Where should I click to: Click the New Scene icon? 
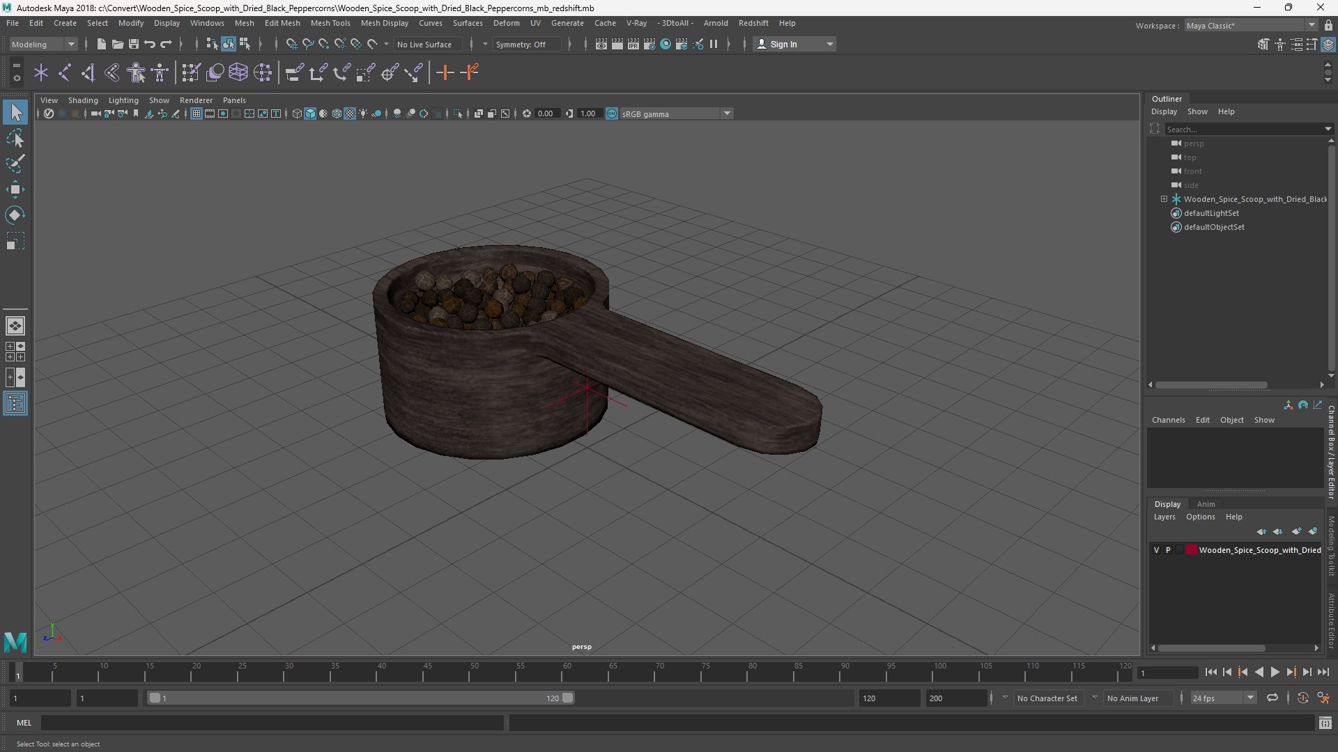(101, 44)
